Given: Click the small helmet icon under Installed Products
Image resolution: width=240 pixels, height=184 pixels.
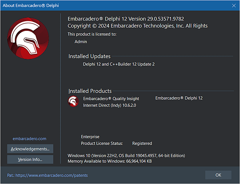Looking at the screenshot, I should pos(73,101).
